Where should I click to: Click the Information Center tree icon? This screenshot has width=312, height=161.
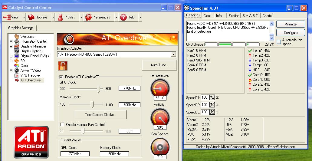[17, 41]
